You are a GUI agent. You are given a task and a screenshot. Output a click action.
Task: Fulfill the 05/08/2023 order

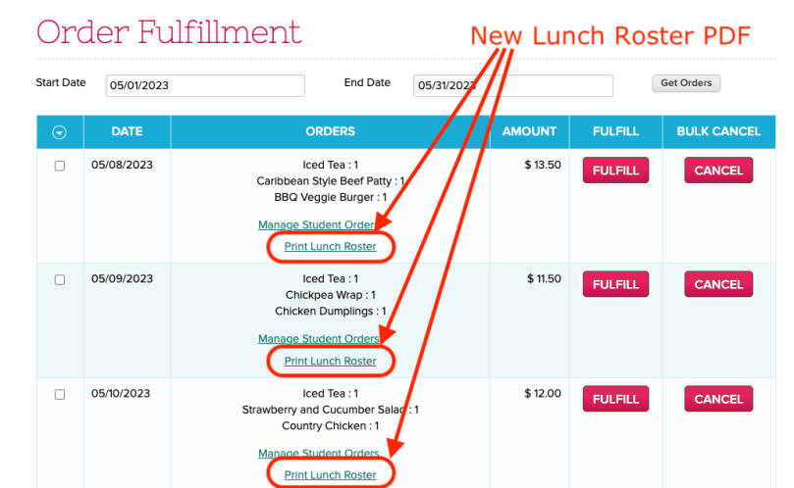[x=615, y=171]
